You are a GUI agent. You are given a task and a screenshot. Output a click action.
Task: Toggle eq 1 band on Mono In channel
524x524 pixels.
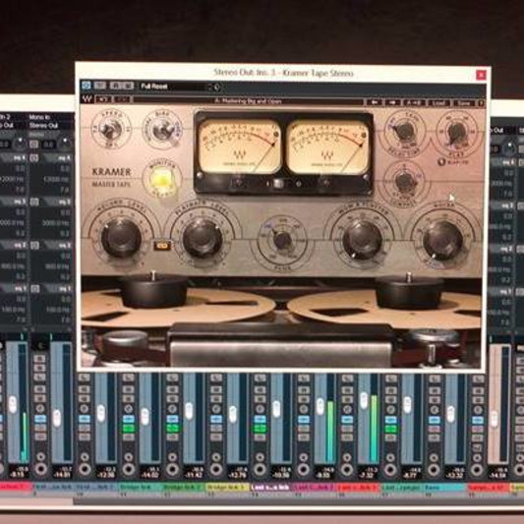pyautogui.click(x=34, y=288)
